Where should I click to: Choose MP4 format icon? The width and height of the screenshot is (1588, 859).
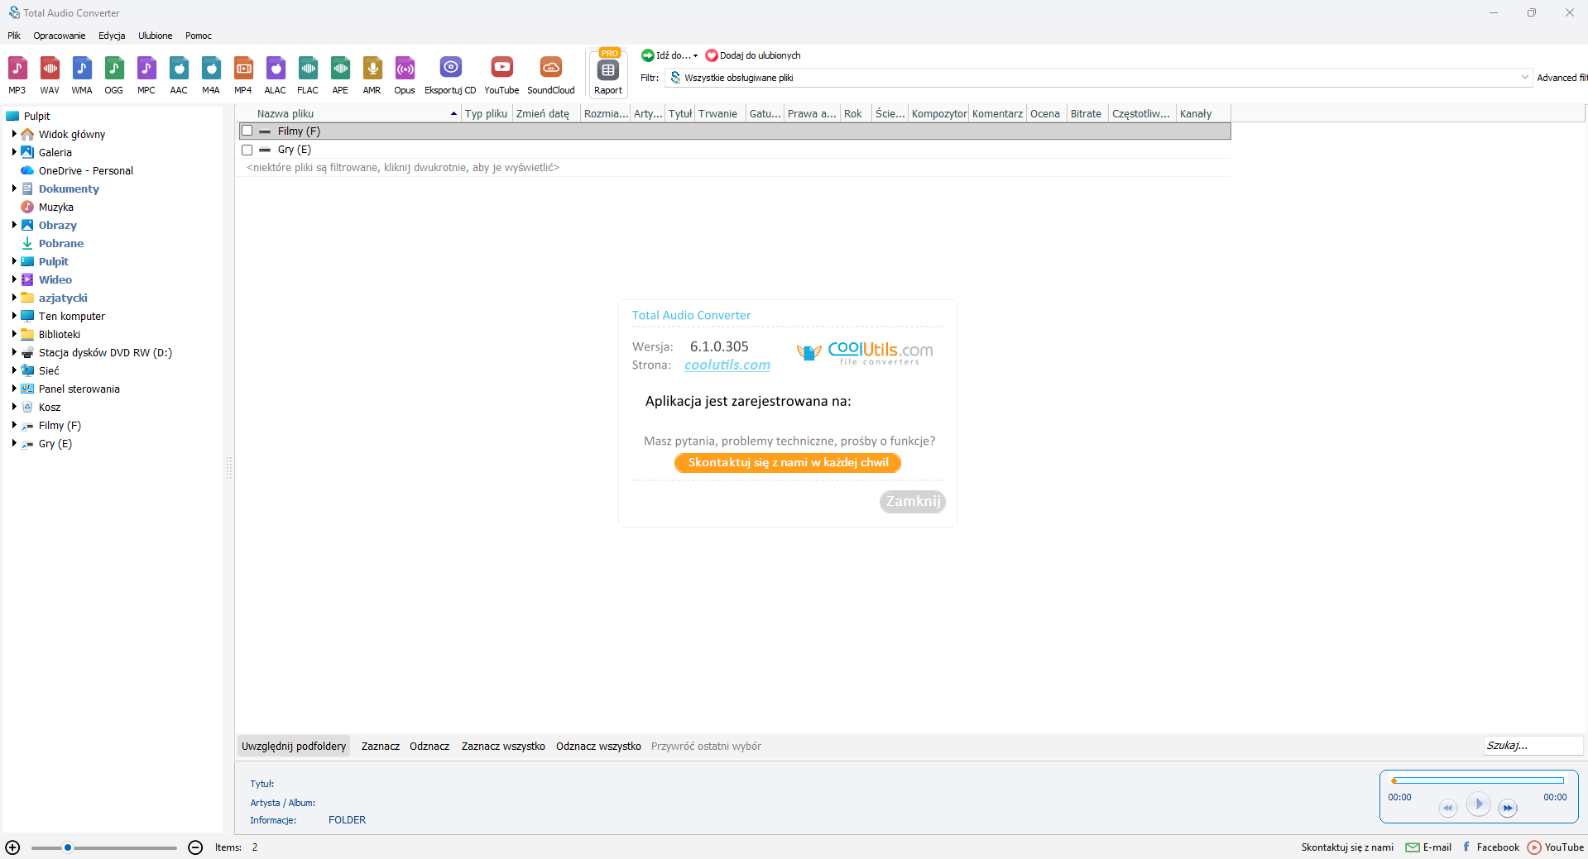click(x=243, y=75)
